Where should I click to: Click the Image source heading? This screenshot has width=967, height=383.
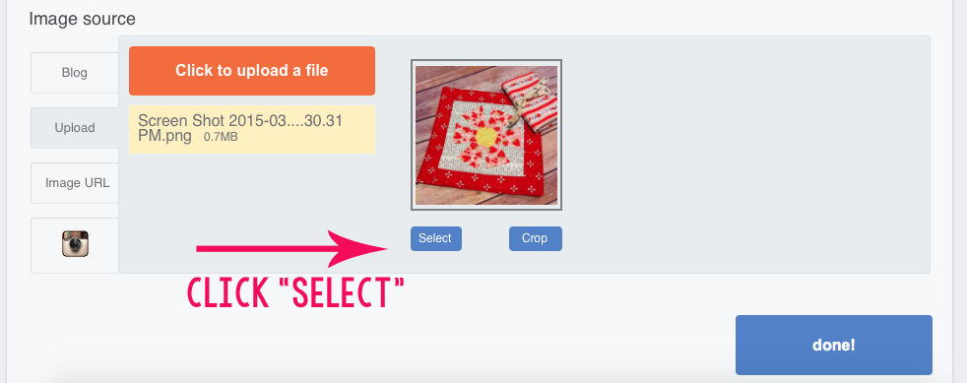(x=82, y=19)
